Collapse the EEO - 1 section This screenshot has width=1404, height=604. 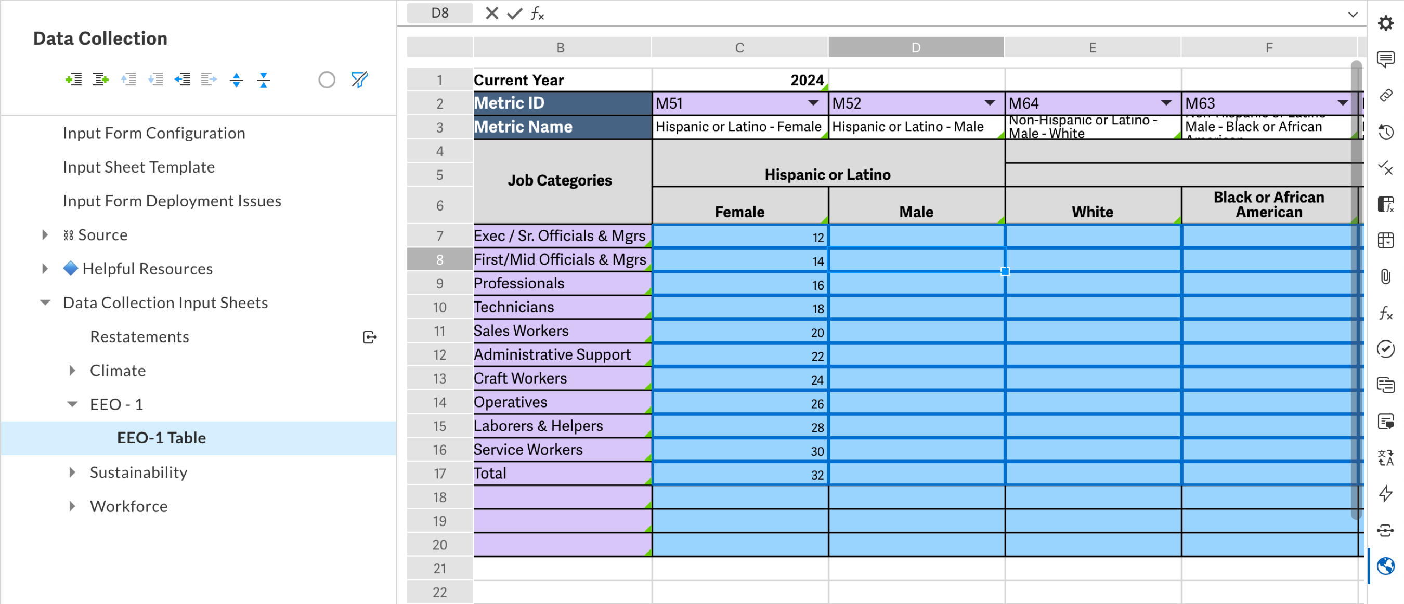72,404
